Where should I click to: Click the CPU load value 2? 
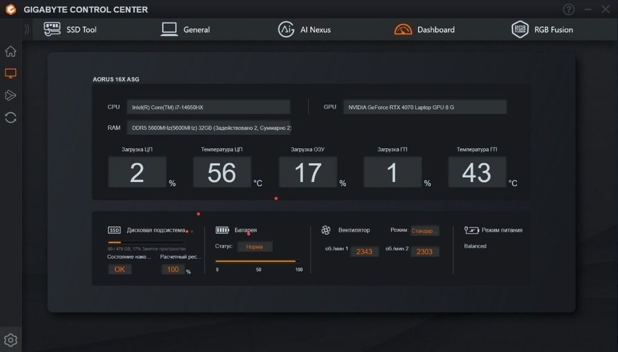tap(137, 172)
